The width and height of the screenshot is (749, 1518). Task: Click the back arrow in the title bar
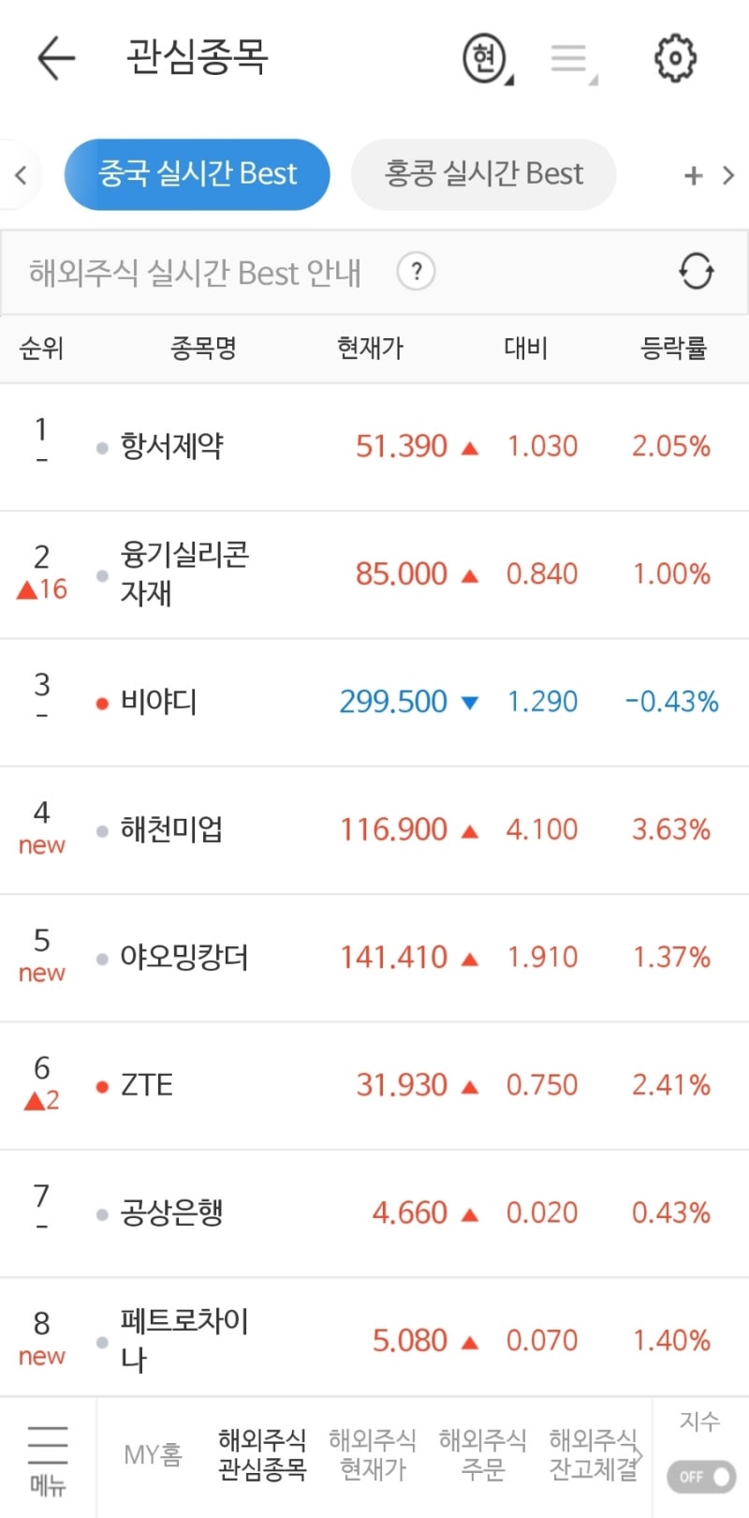[x=56, y=58]
